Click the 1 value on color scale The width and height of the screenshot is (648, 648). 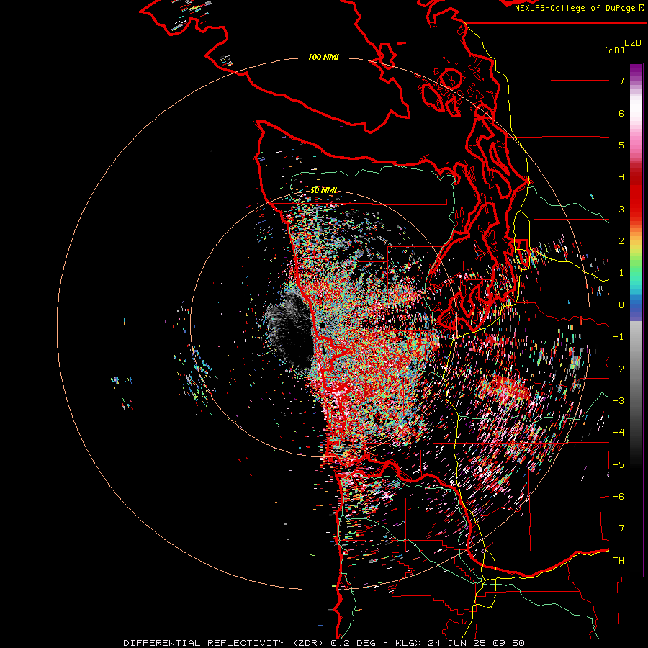click(x=621, y=273)
